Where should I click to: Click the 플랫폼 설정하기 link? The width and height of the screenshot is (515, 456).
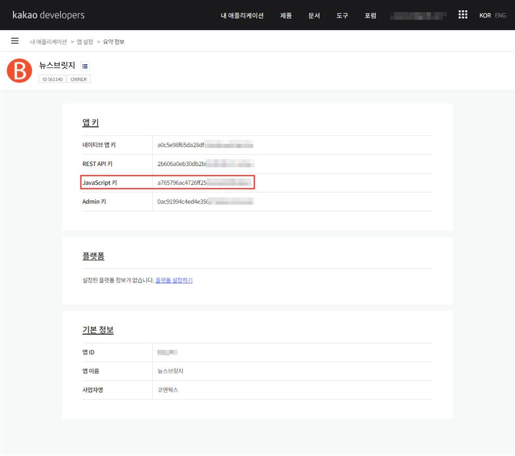[174, 280]
